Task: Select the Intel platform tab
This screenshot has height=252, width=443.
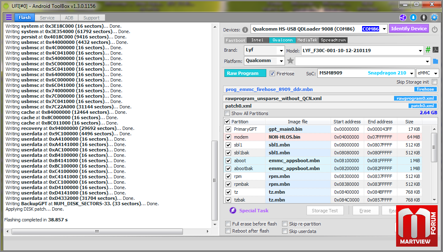Action: 258,40
